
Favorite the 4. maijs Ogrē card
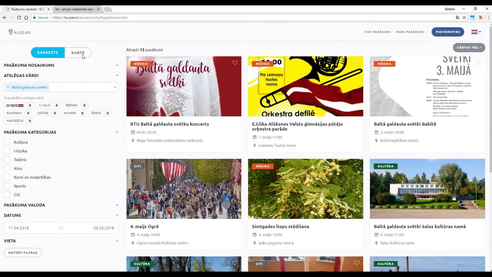(x=235, y=165)
